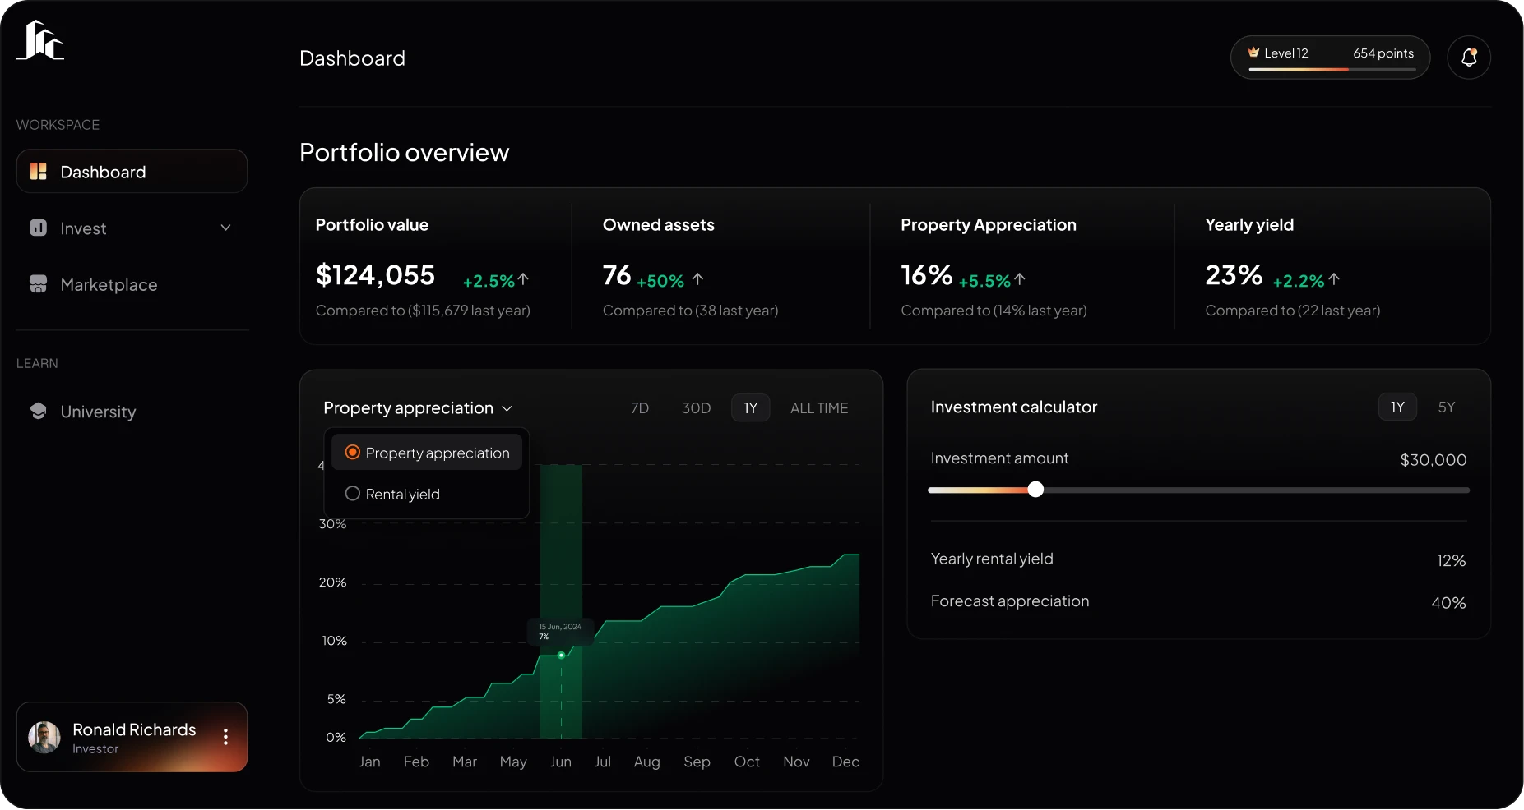Switch the chart to ALL TIME view

coord(819,407)
